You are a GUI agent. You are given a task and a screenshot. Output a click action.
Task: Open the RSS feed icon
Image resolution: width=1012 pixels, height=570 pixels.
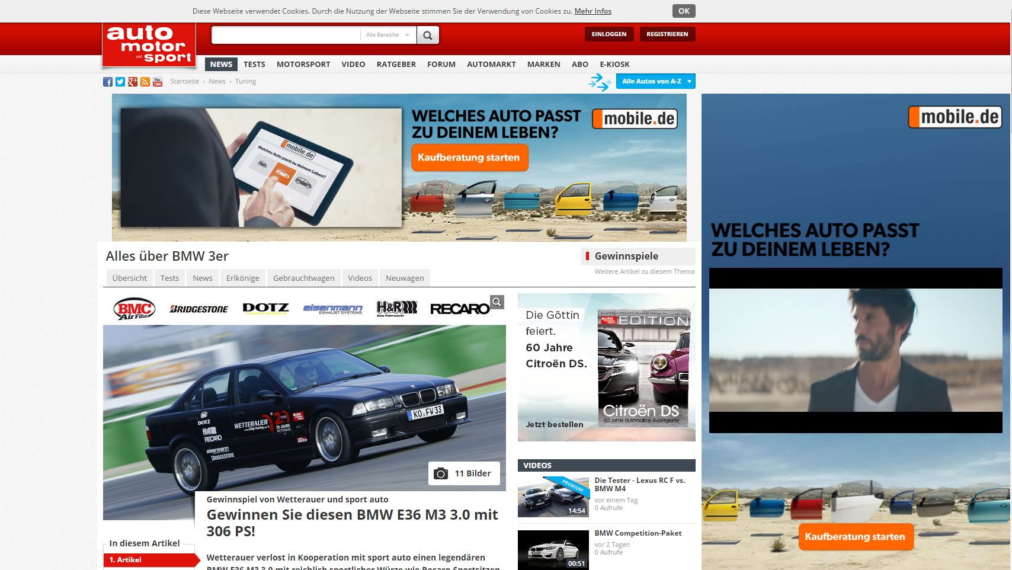(145, 82)
